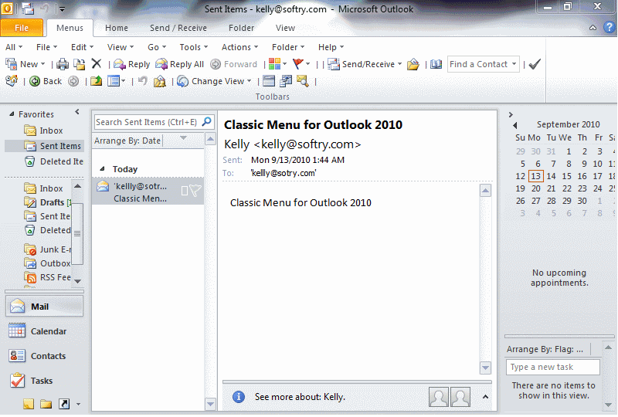Click into the Find a Contact box
This screenshot has height=417, width=618.
tap(478, 64)
